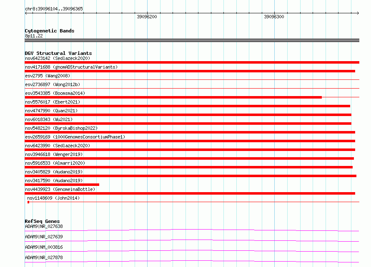Click label nsv4439923 (GenomeinaBottle)
371x267 pixels.
point(60,189)
